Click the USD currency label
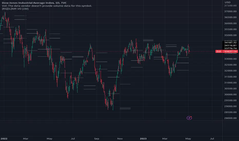This screenshot has width=239, height=141. (x=227, y=2)
